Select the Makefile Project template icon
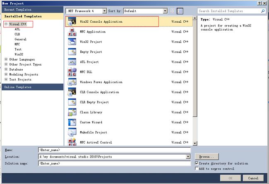The height and width of the screenshot is (184, 269). pos(72,132)
